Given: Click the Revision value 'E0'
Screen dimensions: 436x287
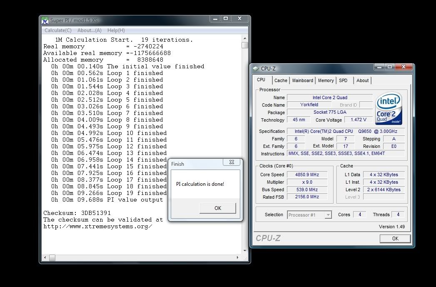Looking at the screenshot, I should (x=394, y=146).
